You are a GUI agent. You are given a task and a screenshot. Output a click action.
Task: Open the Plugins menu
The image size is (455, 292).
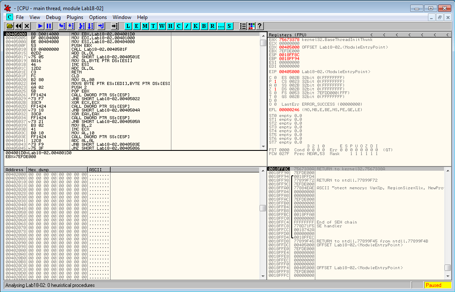pos(75,17)
